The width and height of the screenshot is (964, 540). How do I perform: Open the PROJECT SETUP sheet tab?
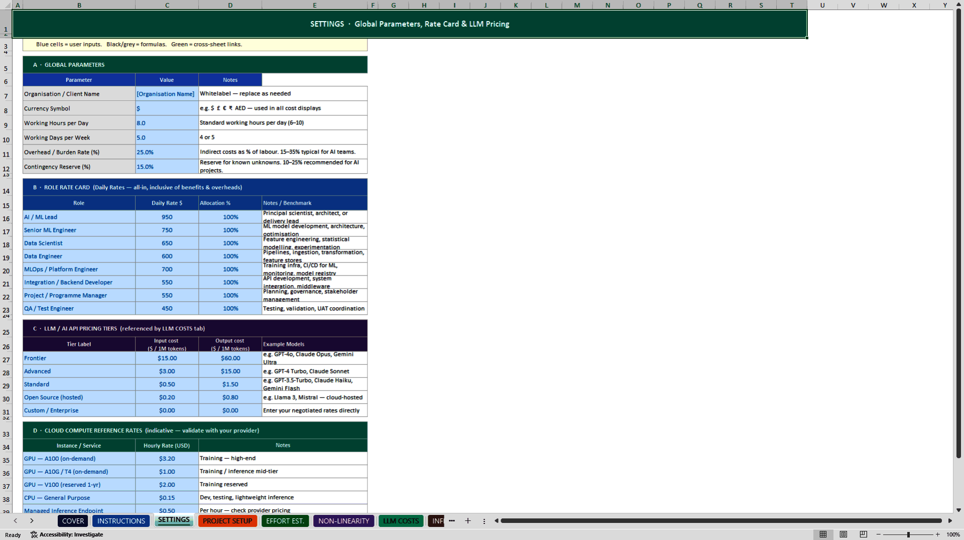click(227, 521)
